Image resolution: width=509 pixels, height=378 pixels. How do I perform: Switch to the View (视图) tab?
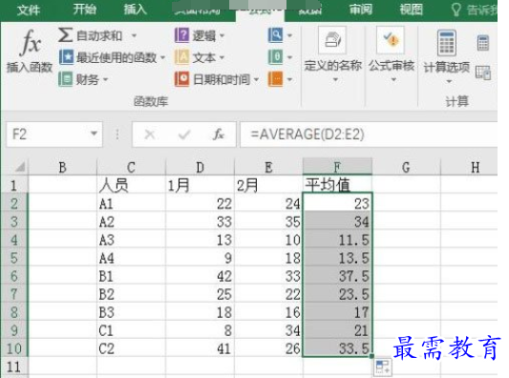pyautogui.click(x=412, y=10)
